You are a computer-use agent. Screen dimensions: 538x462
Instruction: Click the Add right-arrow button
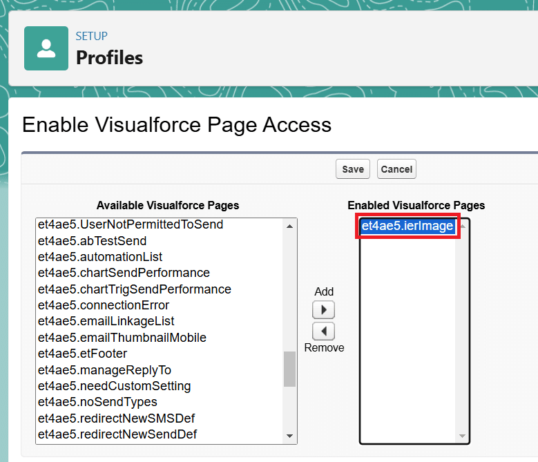click(x=323, y=309)
